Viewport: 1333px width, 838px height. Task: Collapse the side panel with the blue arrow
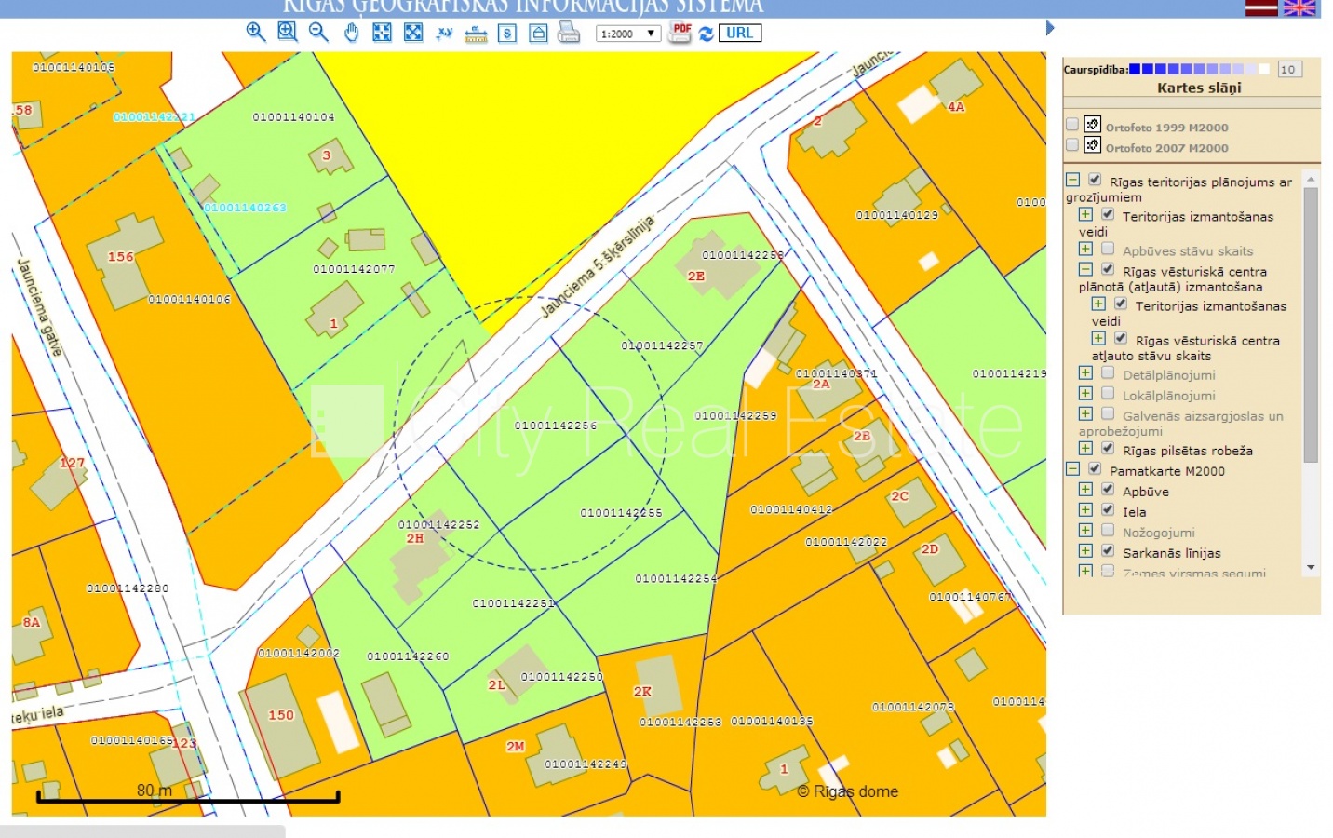pyautogui.click(x=1050, y=28)
